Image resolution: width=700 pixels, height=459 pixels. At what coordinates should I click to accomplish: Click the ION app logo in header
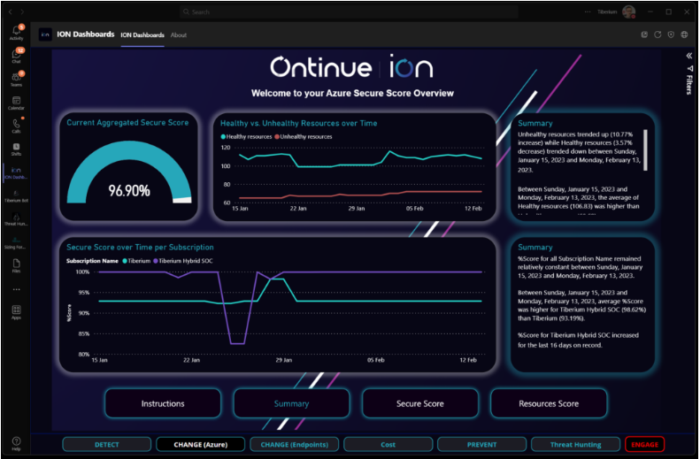(x=45, y=34)
